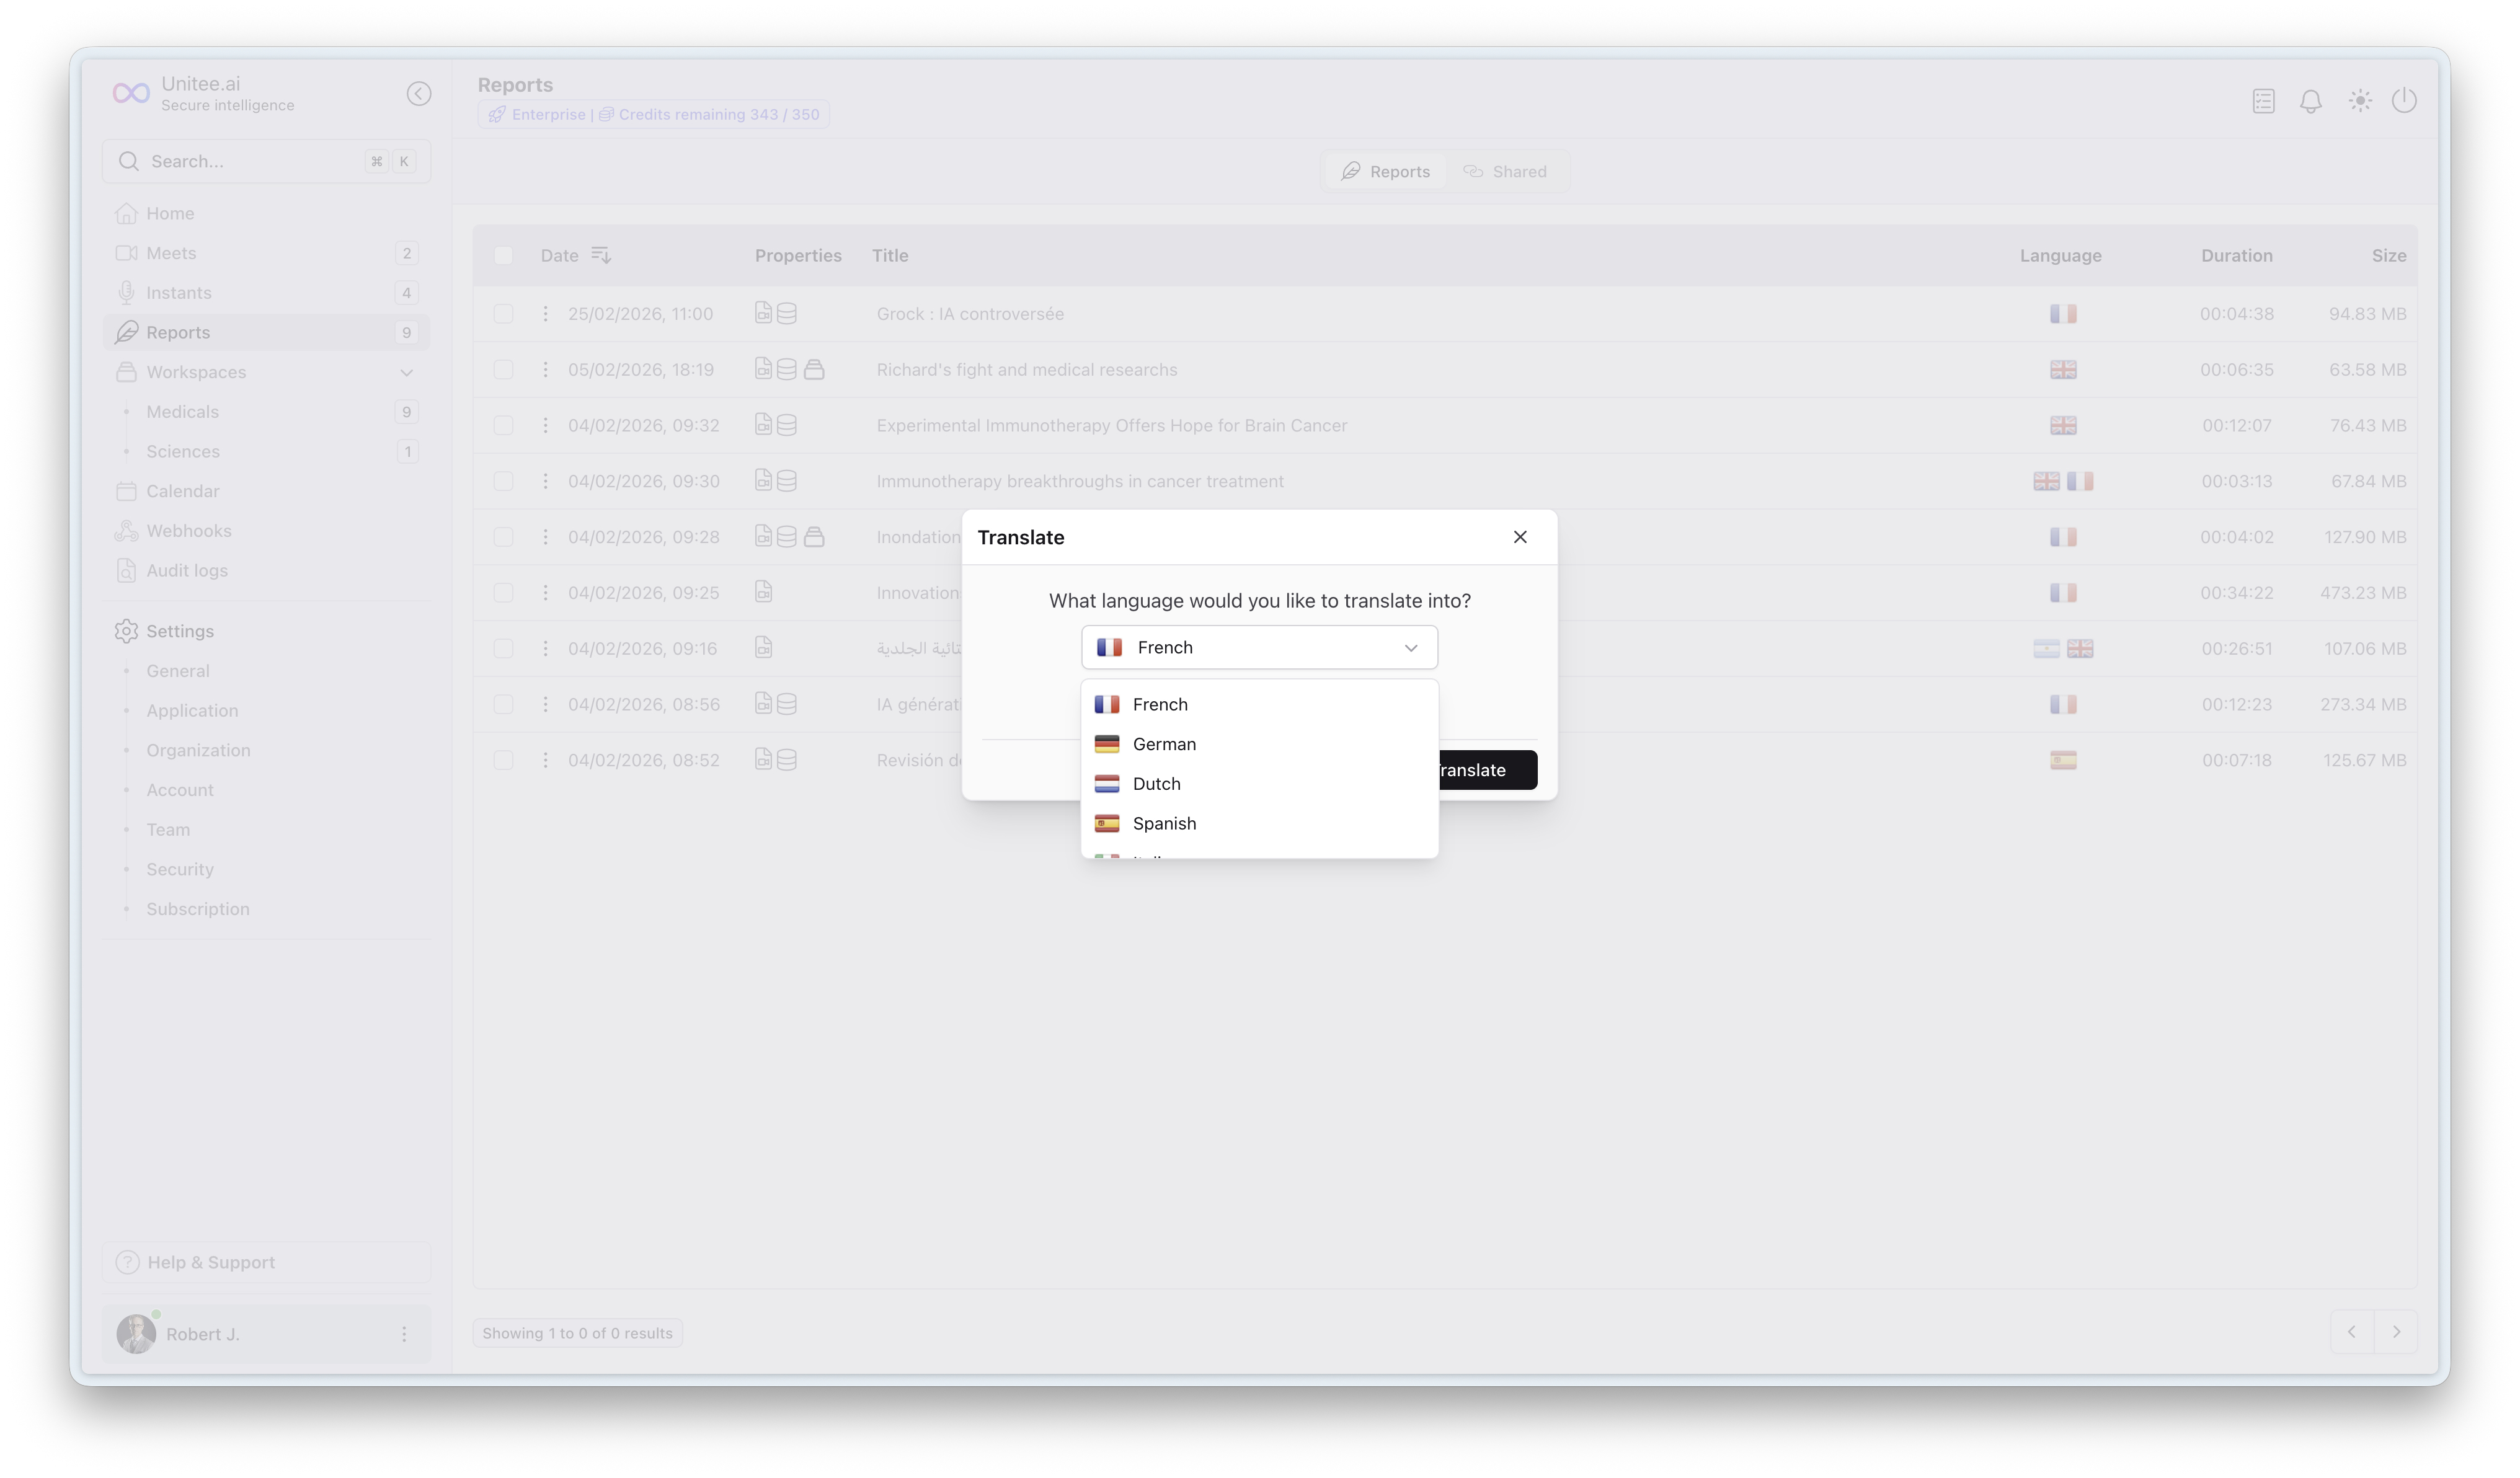
Task: Open row menu for 25/02/2026, 11:00 report
Action: (x=545, y=314)
